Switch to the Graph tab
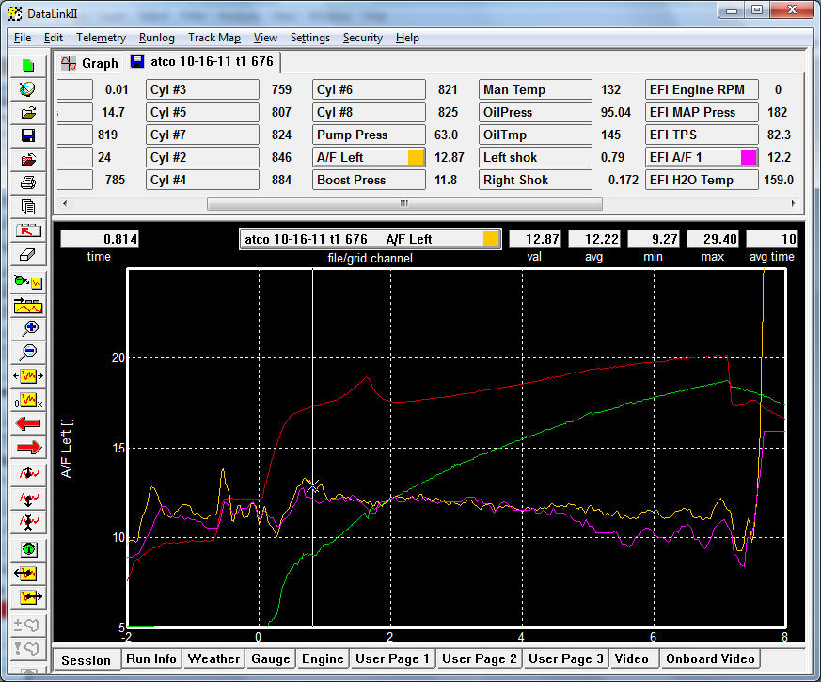821x682 pixels. coord(90,63)
